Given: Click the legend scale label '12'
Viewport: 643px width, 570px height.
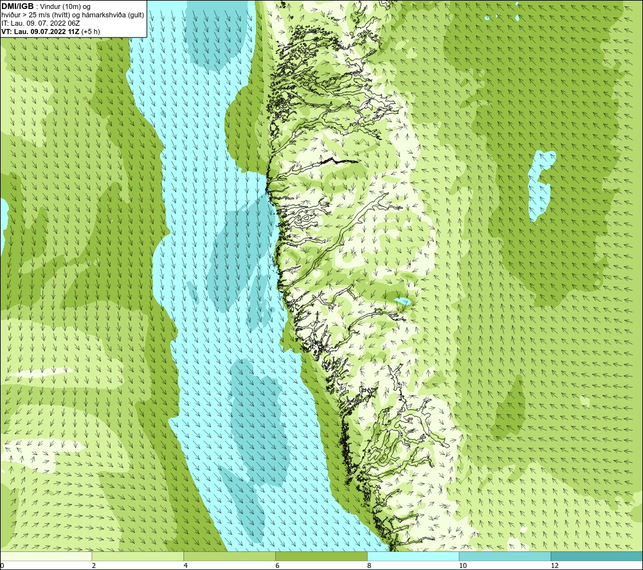Looking at the screenshot, I should (554, 566).
